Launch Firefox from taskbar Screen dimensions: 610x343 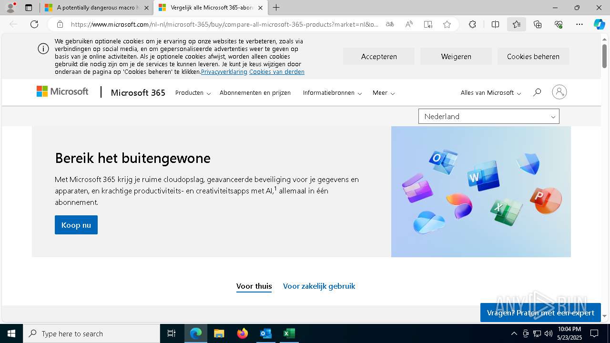[x=243, y=333]
